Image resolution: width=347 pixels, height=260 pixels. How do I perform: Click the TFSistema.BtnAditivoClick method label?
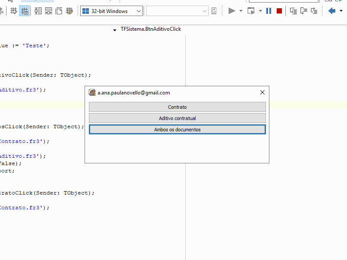tap(151, 29)
